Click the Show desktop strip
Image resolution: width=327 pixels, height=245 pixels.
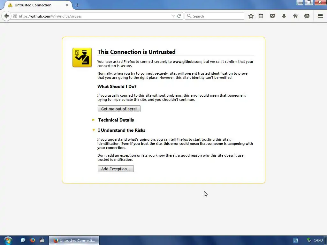point(325,241)
